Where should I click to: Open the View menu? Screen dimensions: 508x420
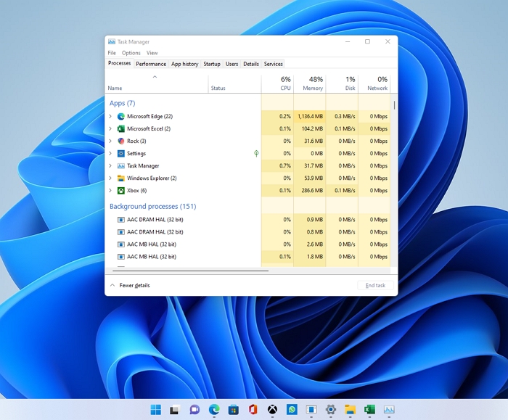point(152,53)
